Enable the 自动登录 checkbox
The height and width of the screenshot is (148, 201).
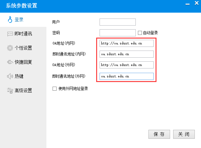pos(140,33)
